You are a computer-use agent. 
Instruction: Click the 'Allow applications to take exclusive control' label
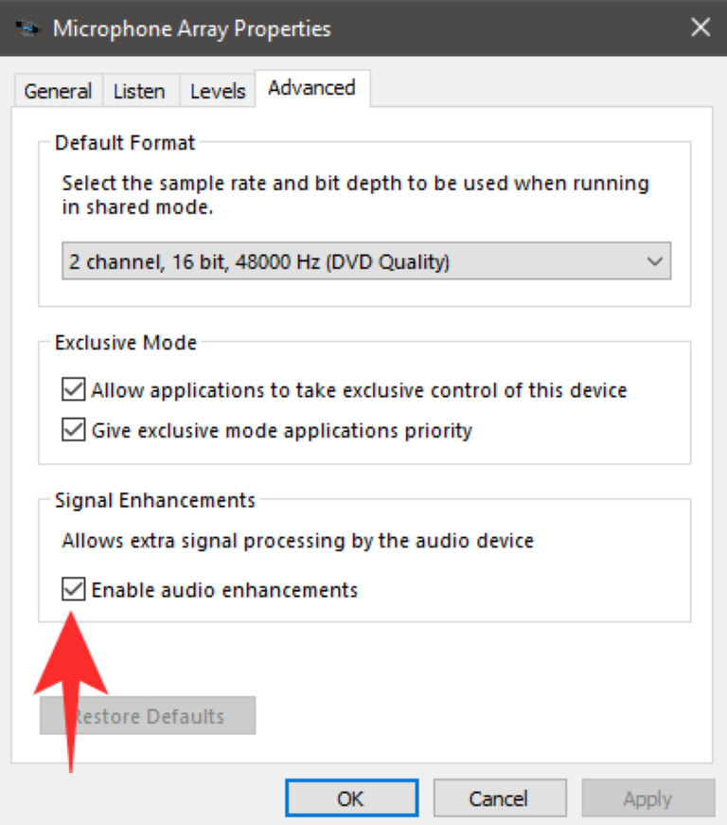coord(359,389)
